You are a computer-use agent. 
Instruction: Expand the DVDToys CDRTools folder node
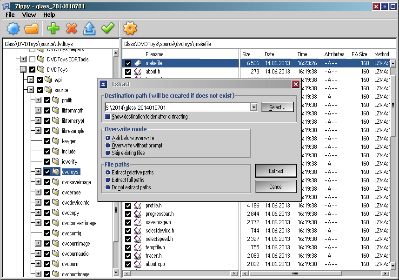click(23, 60)
